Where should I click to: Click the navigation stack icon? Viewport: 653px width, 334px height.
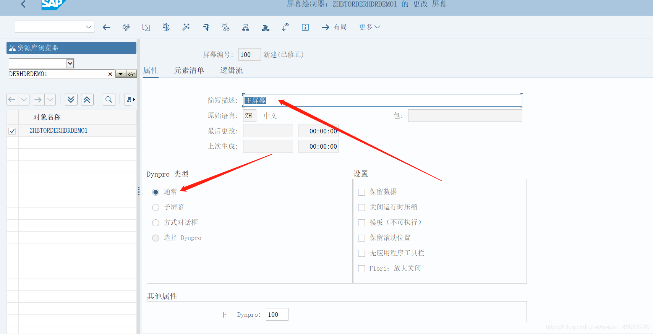266,27
